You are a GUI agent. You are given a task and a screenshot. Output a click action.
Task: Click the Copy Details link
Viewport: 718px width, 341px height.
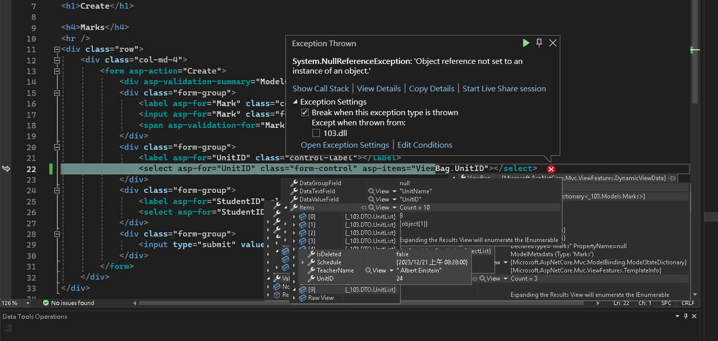click(x=432, y=89)
